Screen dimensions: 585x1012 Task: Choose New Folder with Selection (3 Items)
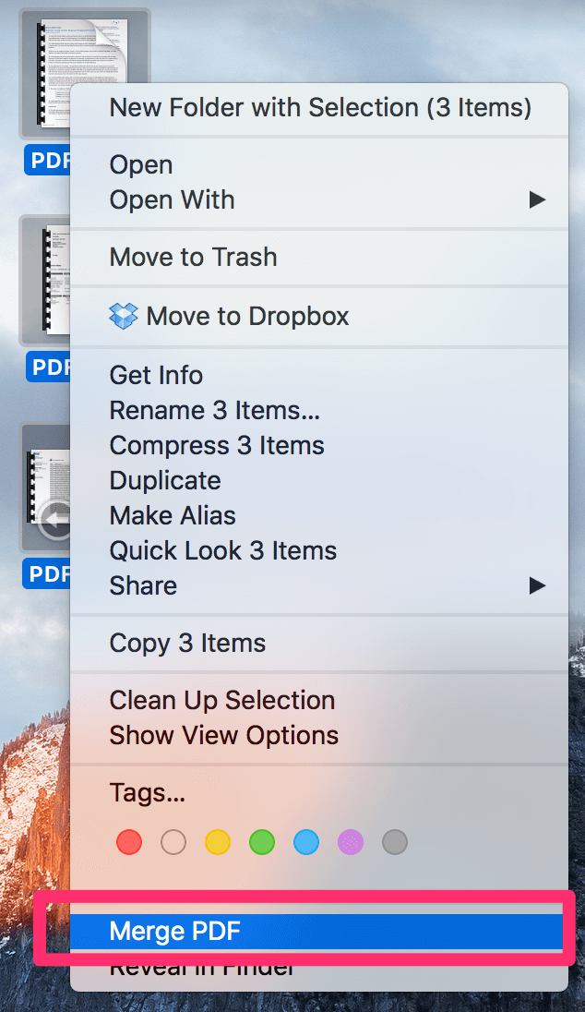(320, 107)
